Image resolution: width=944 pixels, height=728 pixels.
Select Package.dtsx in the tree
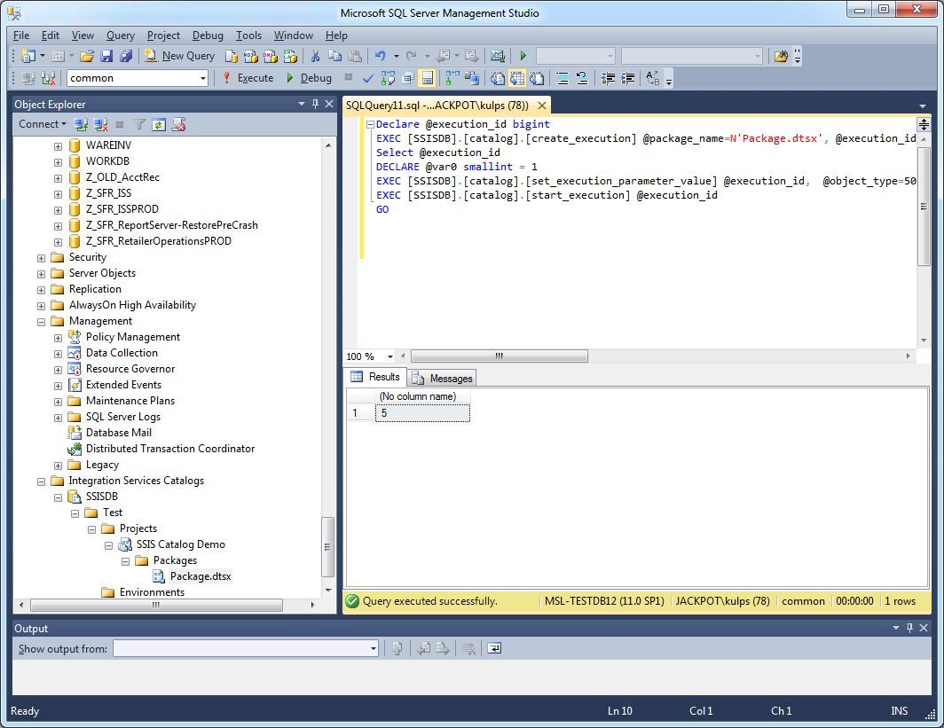[x=200, y=576]
